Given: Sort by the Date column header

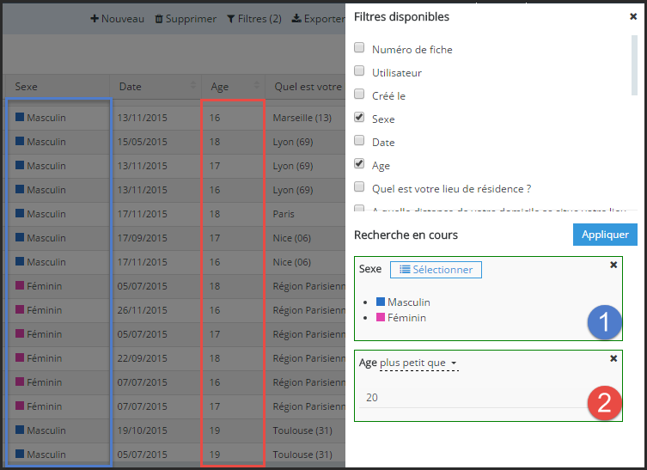Looking at the screenshot, I should point(156,87).
